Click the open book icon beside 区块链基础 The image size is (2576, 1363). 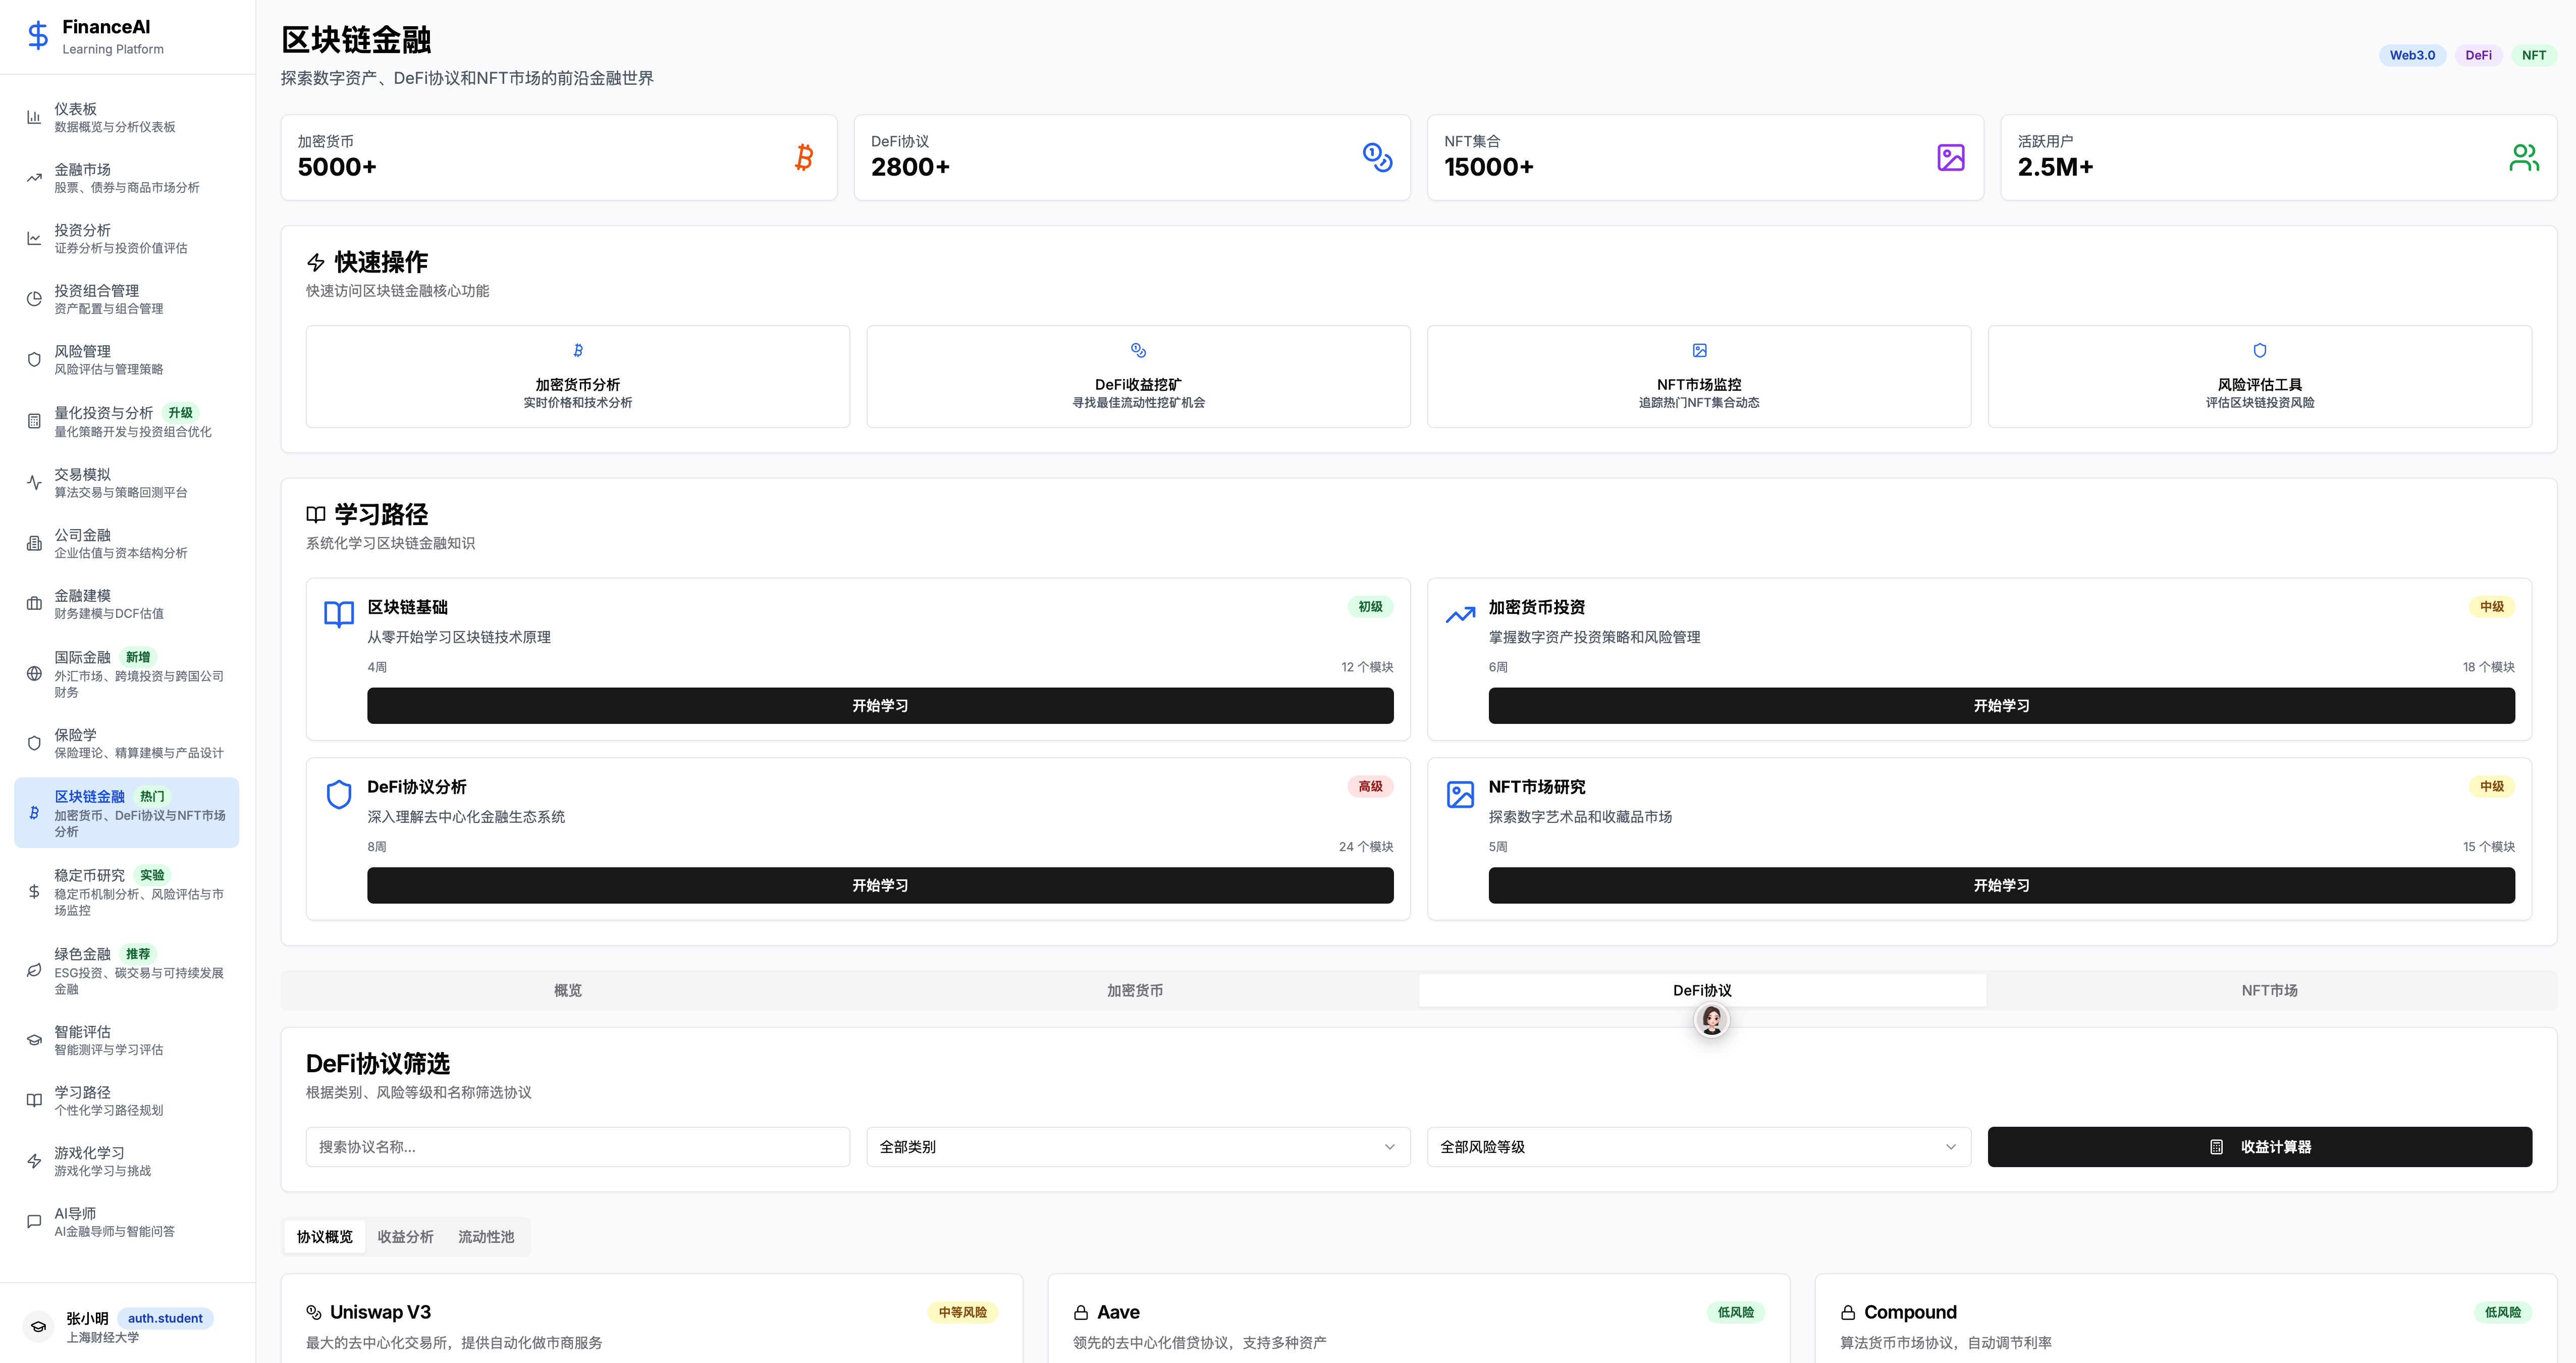[x=339, y=613]
